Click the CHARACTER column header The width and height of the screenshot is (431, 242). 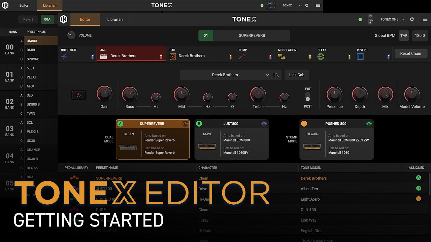click(x=208, y=167)
